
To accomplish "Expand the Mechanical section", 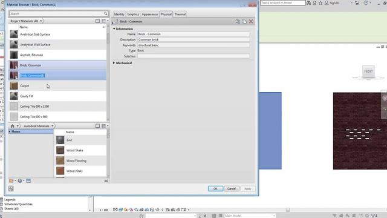I will point(114,63).
